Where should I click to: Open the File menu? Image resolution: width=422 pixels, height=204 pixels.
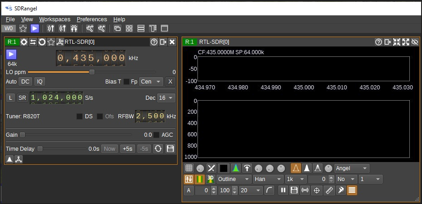coord(10,19)
